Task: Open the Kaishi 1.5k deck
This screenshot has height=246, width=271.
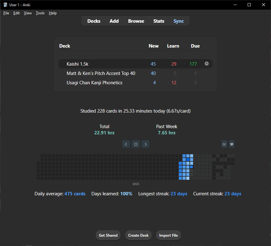Action: pos(78,64)
